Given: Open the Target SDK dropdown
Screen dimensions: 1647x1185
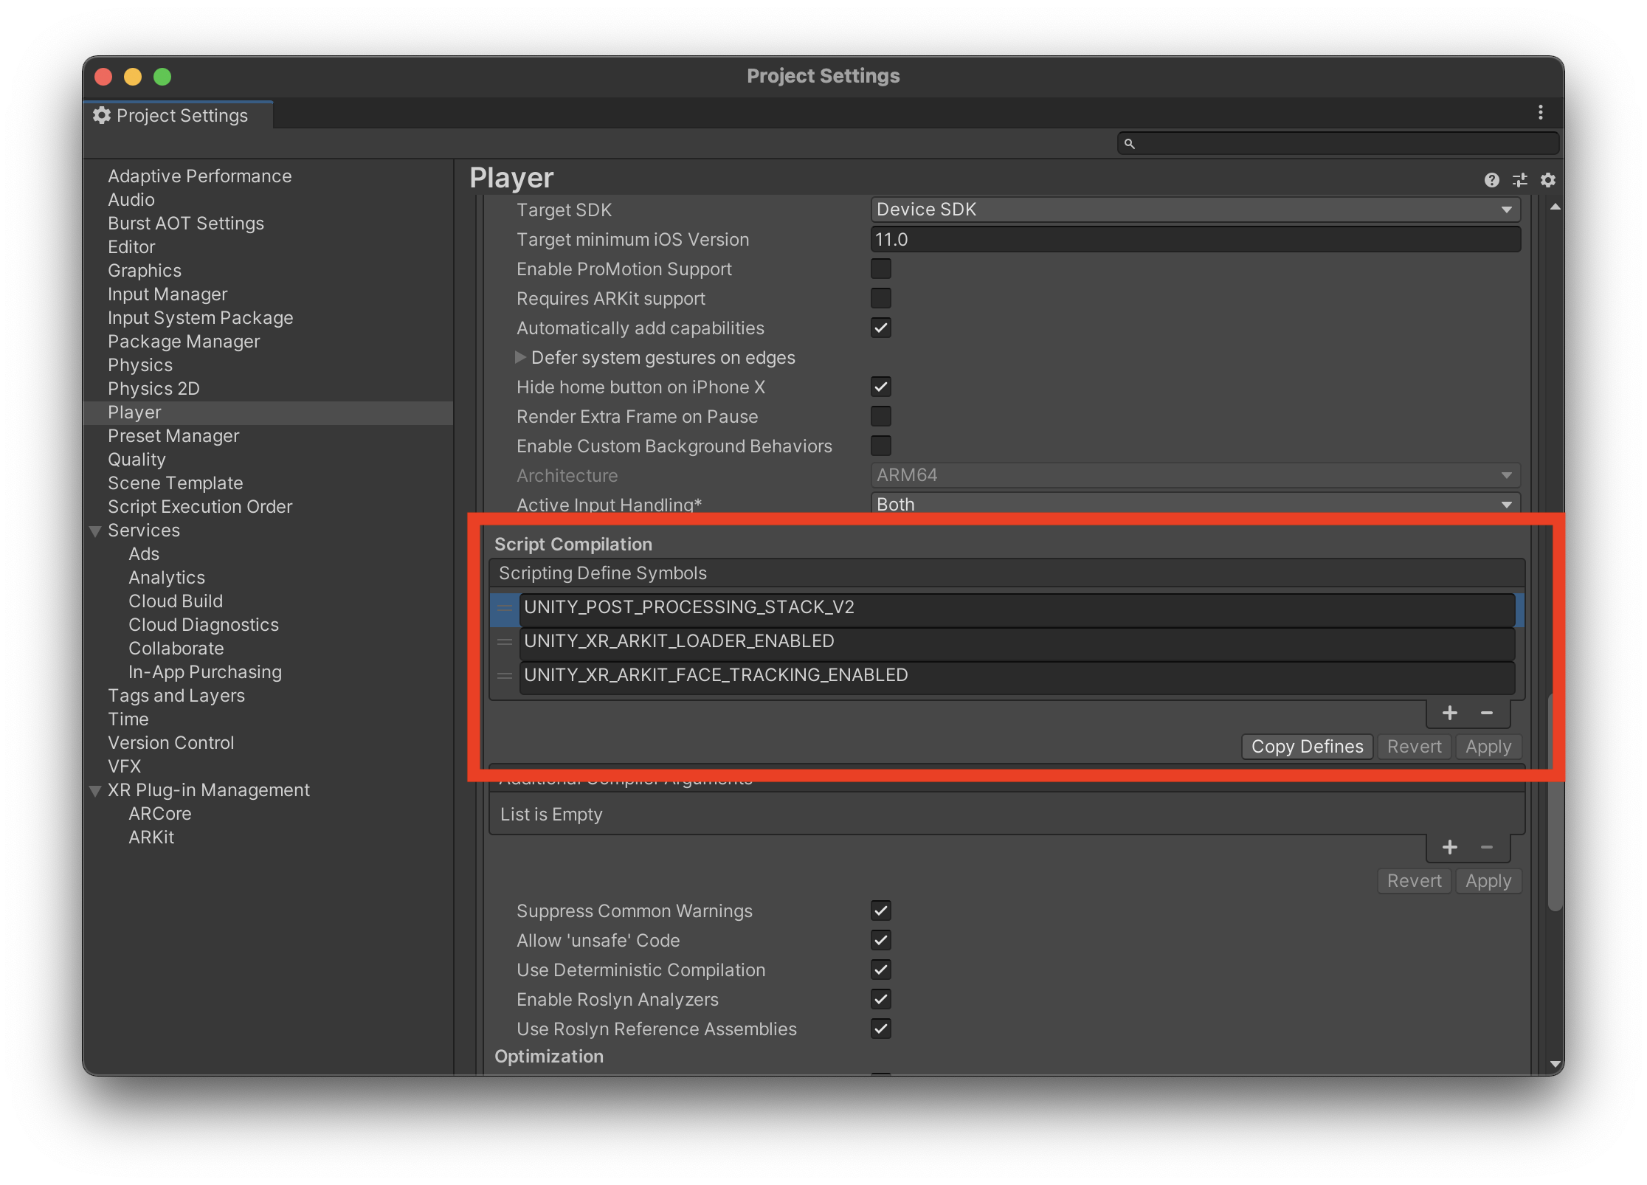Looking at the screenshot, I should (1195, 210).
